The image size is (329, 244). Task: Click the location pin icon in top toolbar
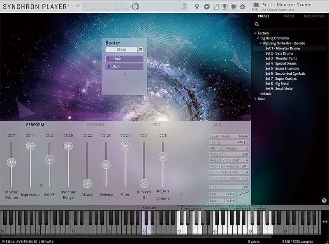click(197, 7)
